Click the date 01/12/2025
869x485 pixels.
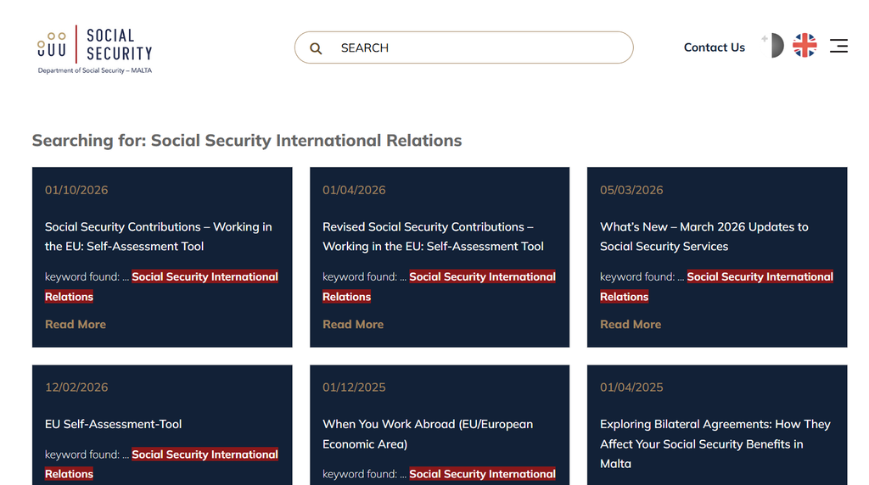coord(354,387)
